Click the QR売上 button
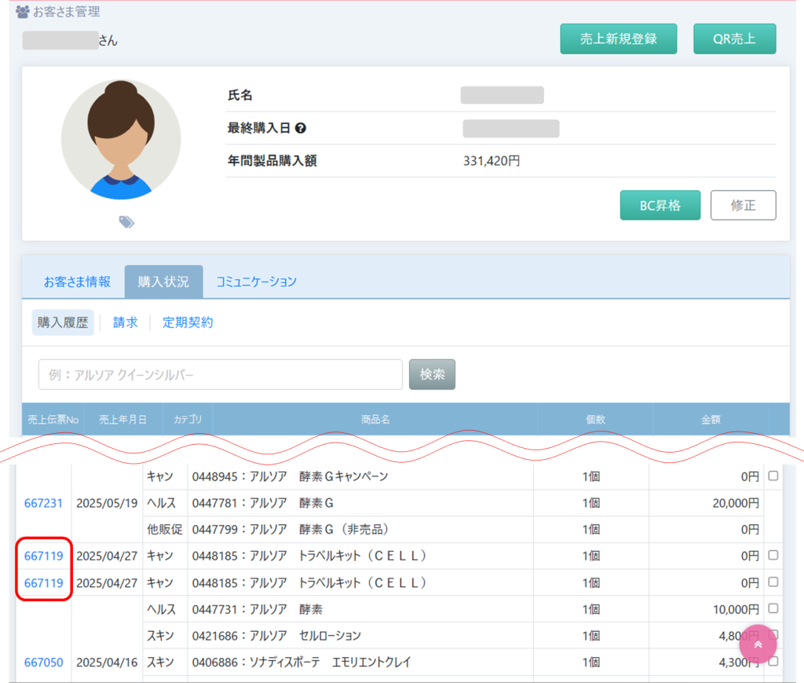804x683 pixels. click(734, 39)
